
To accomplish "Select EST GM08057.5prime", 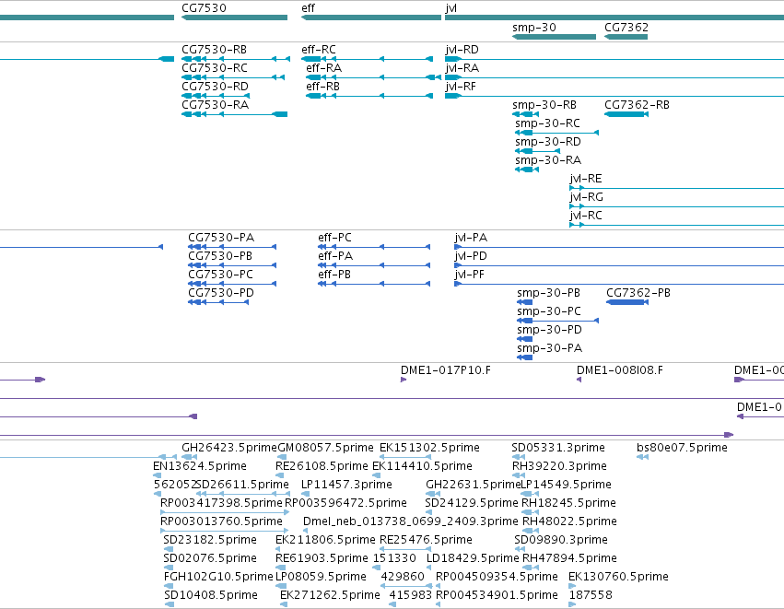I will (282, 457).
